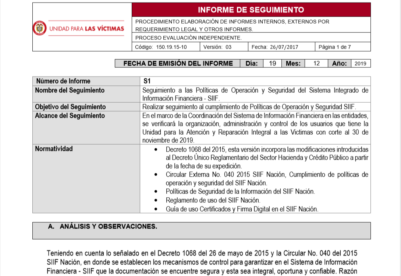
Task: Click the 'Código: 150.19.15-10' cell
Action: (166, 47)
